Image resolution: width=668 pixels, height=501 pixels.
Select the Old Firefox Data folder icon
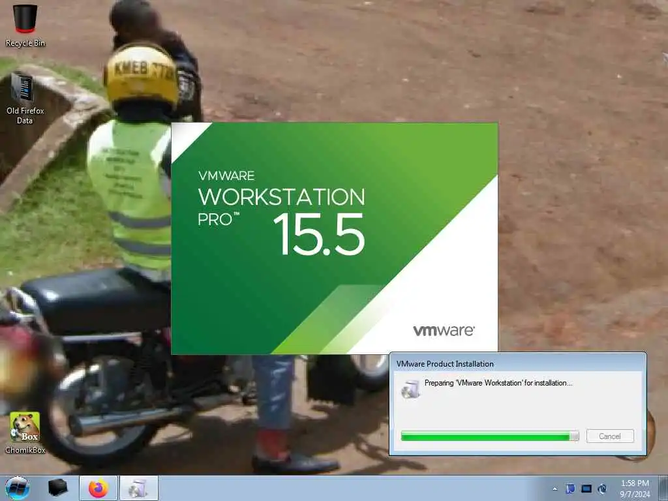pos(25,99)
